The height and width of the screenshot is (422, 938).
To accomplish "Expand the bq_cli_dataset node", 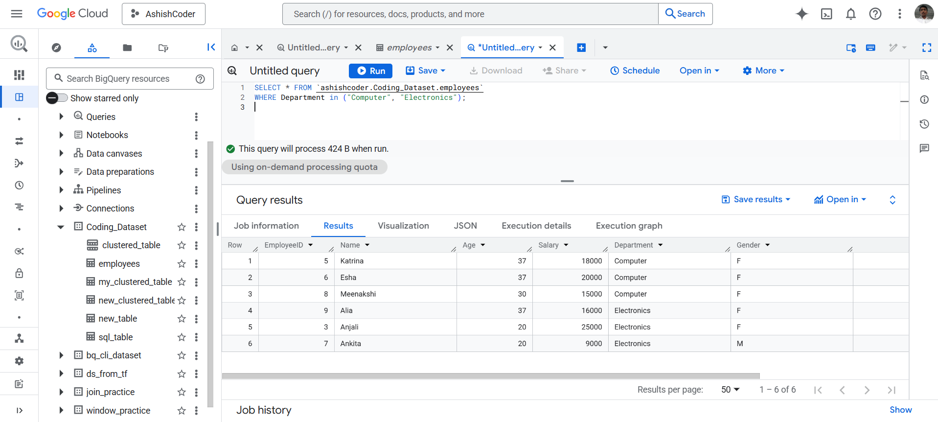I will pos(61,355).
